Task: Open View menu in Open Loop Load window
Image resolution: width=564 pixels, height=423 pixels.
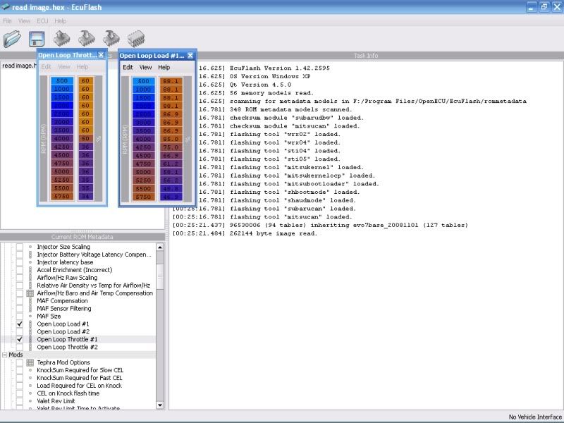Action: (145, 67)
